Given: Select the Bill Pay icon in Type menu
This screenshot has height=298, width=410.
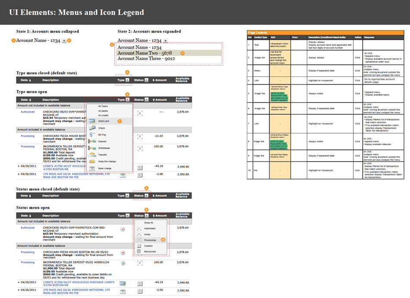Looking at the screenshot, I should pyautogui.click(x=92, y=135).
